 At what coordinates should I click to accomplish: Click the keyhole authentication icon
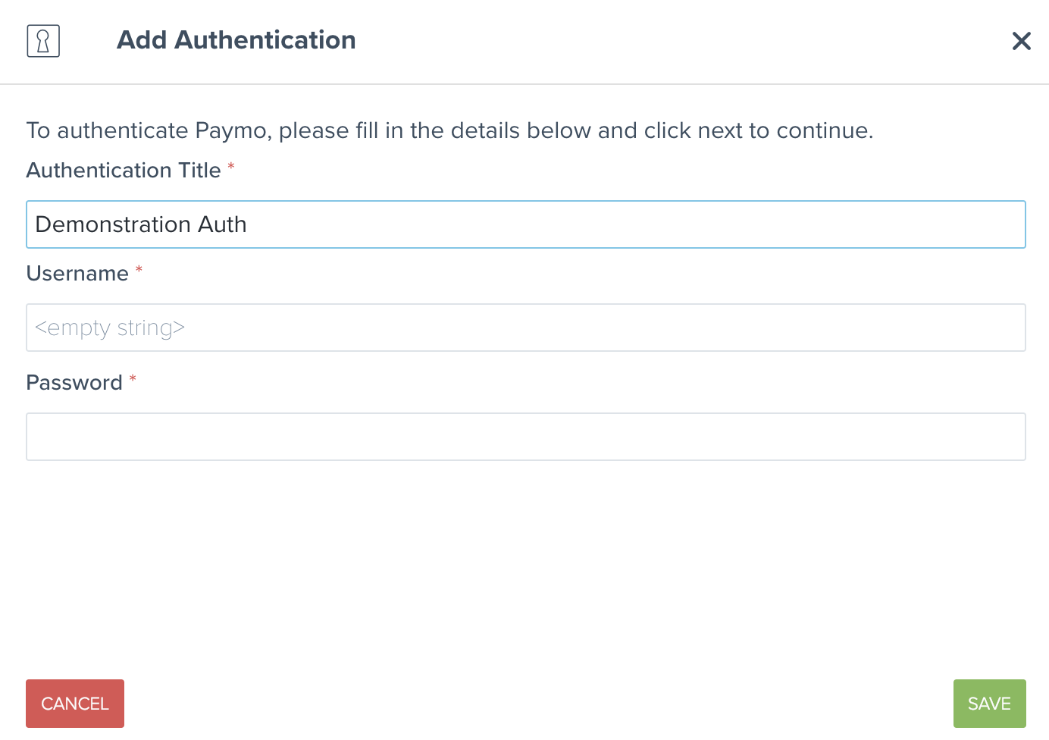point(43,41)
